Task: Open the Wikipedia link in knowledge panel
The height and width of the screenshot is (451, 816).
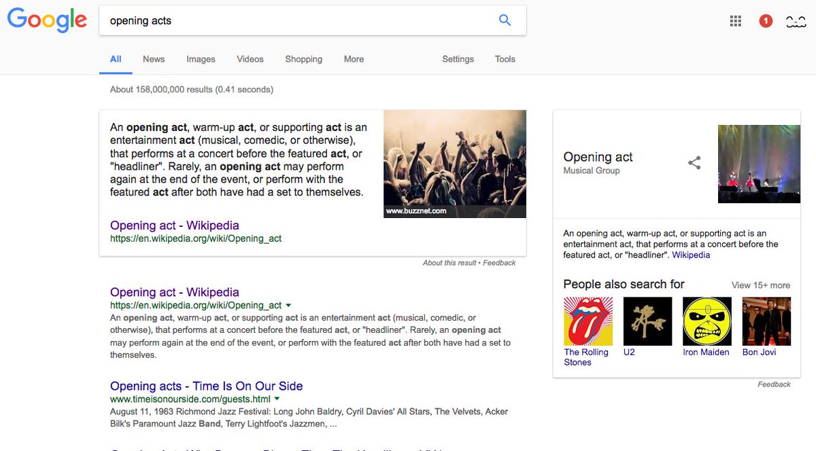Action: click(x=691, y=255)
